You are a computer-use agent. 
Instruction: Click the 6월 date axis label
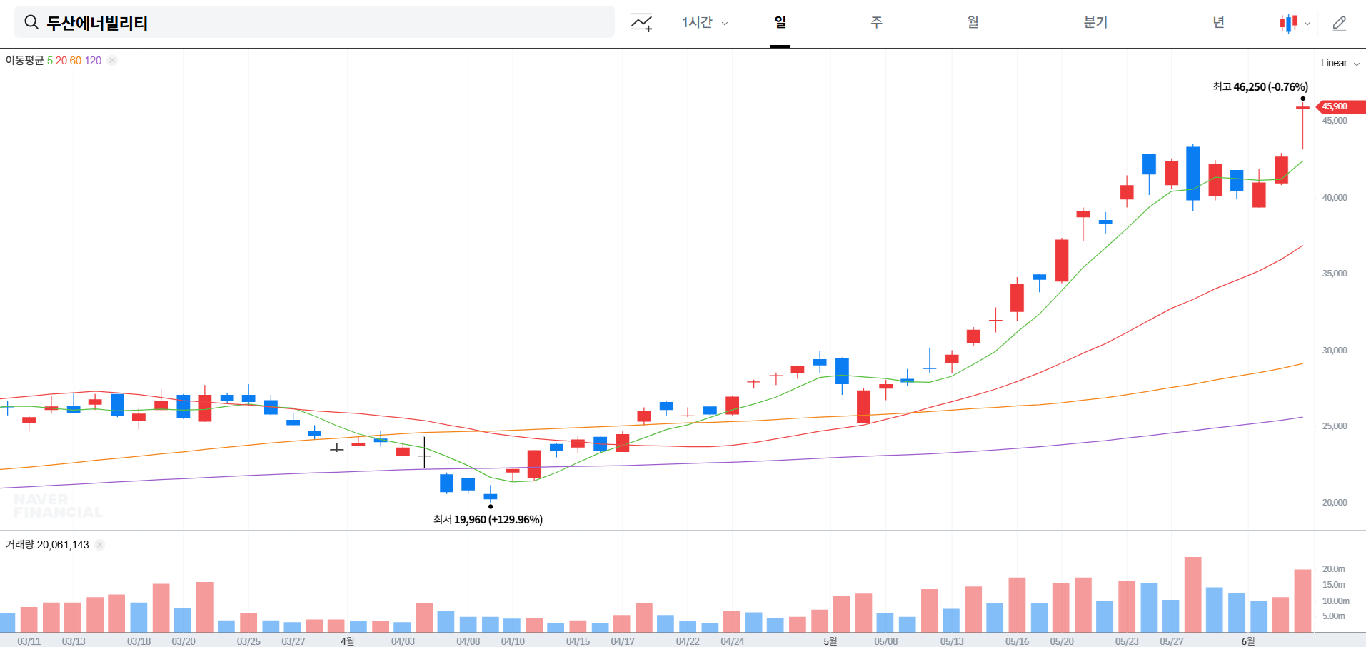click(x=1248, y=641)
